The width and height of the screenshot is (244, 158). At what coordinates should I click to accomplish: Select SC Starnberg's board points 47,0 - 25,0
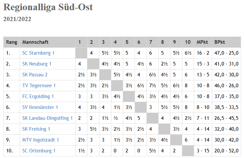[226, 53]
